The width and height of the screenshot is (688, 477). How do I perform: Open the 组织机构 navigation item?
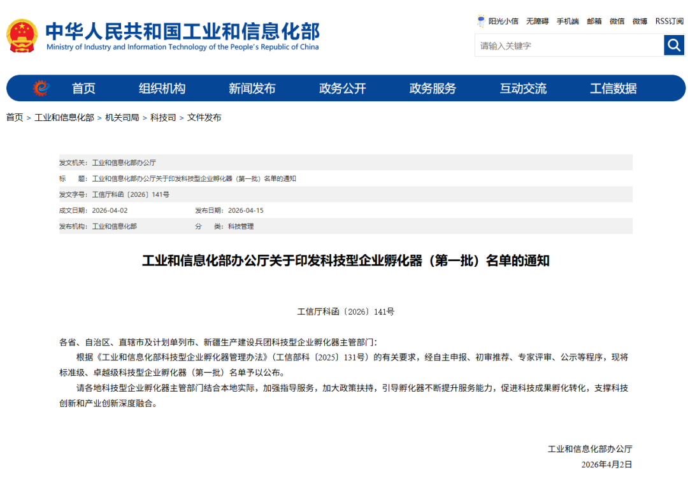point(162,89)
